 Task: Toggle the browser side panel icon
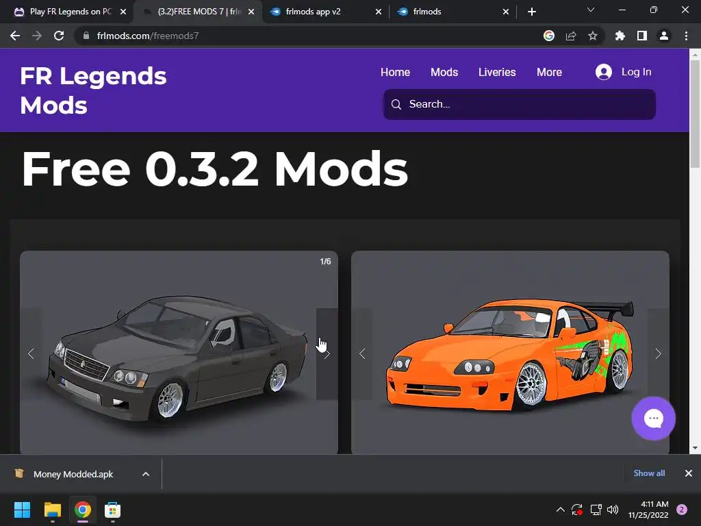click(x=642, y=36)
